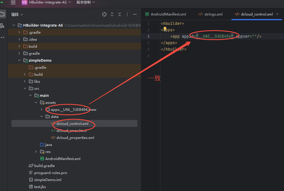Close the dcloud_control.xml tab

(277, 14)
